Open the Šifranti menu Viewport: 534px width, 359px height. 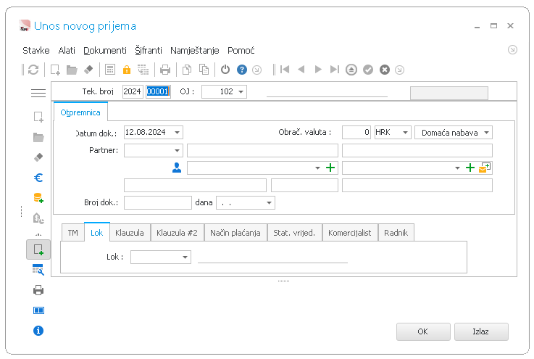(149, 51)
